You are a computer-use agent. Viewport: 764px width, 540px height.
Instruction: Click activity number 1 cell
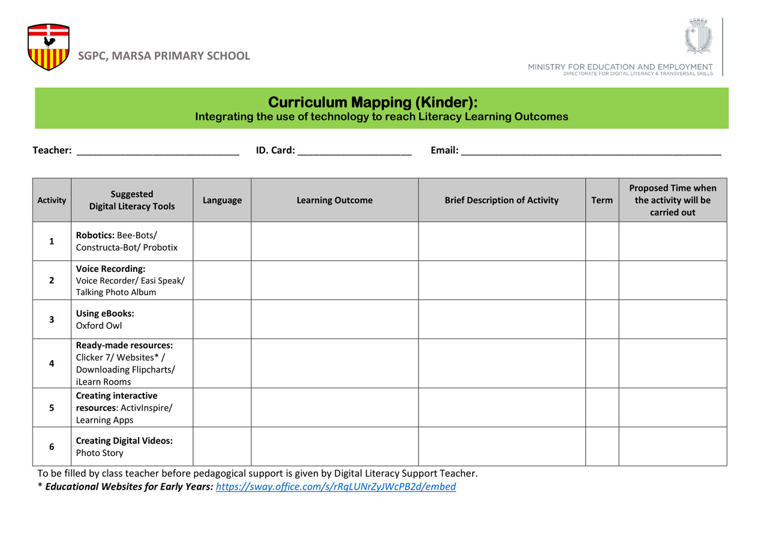pyautogui.click(x=52, y=241)
